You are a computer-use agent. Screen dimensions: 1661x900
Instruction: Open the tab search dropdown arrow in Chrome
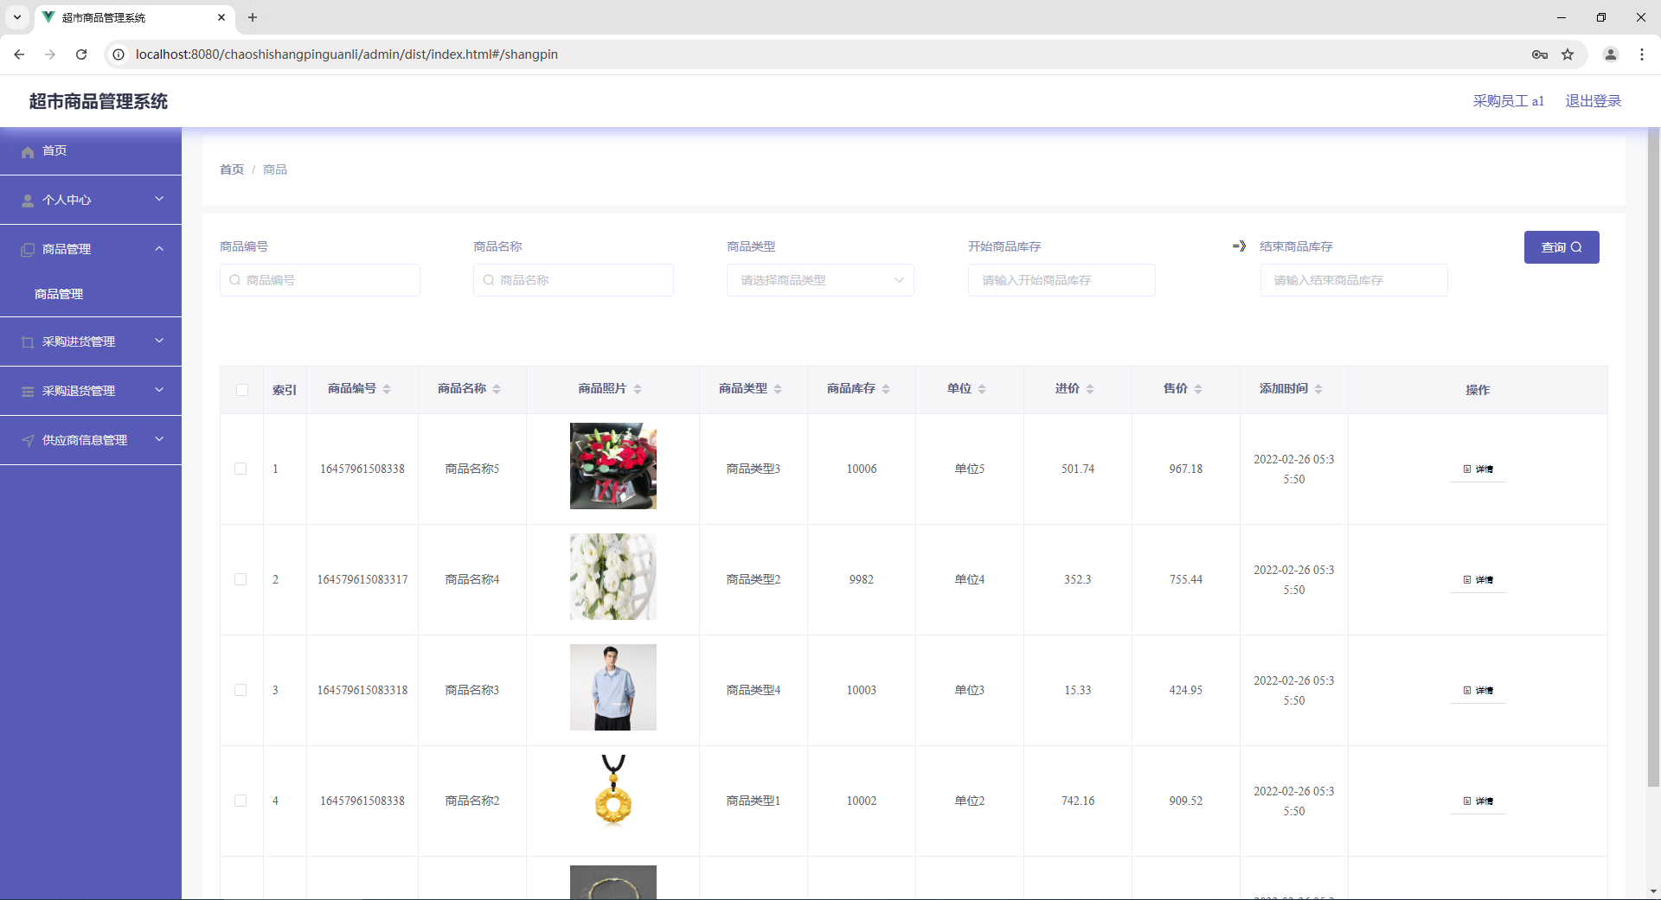[17, 17]
